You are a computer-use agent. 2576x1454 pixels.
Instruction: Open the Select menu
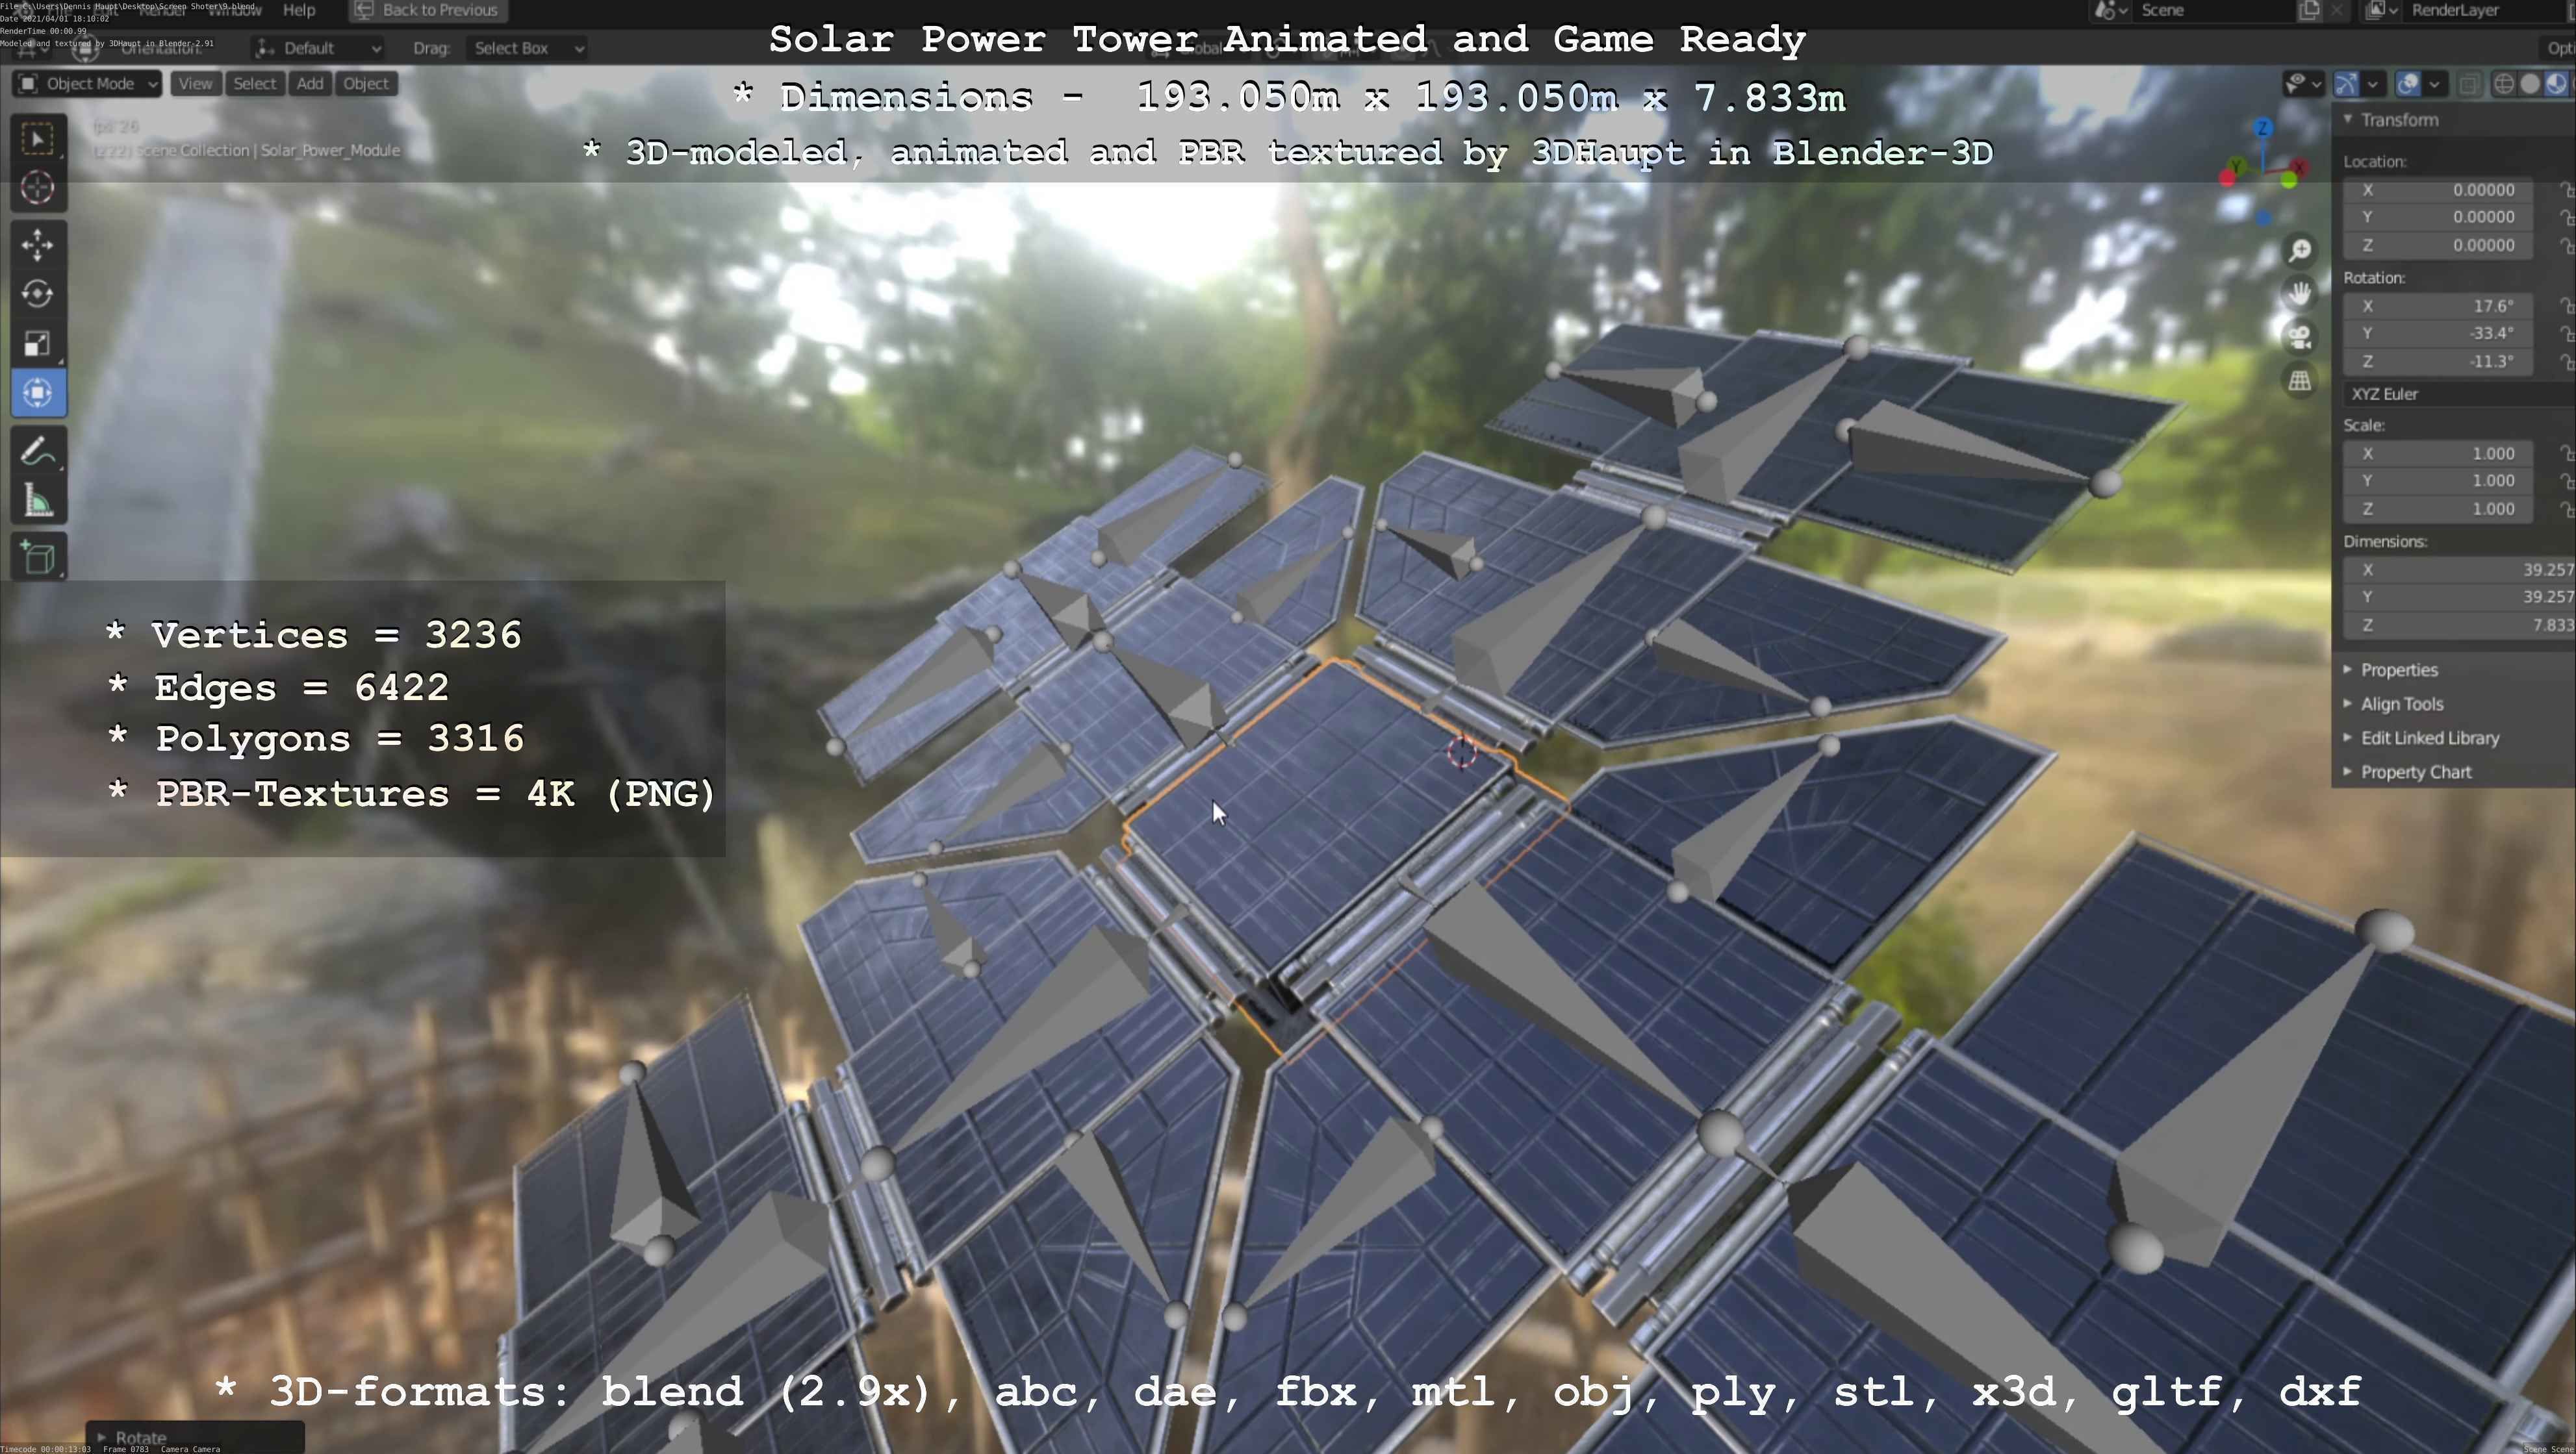point(254,84)
